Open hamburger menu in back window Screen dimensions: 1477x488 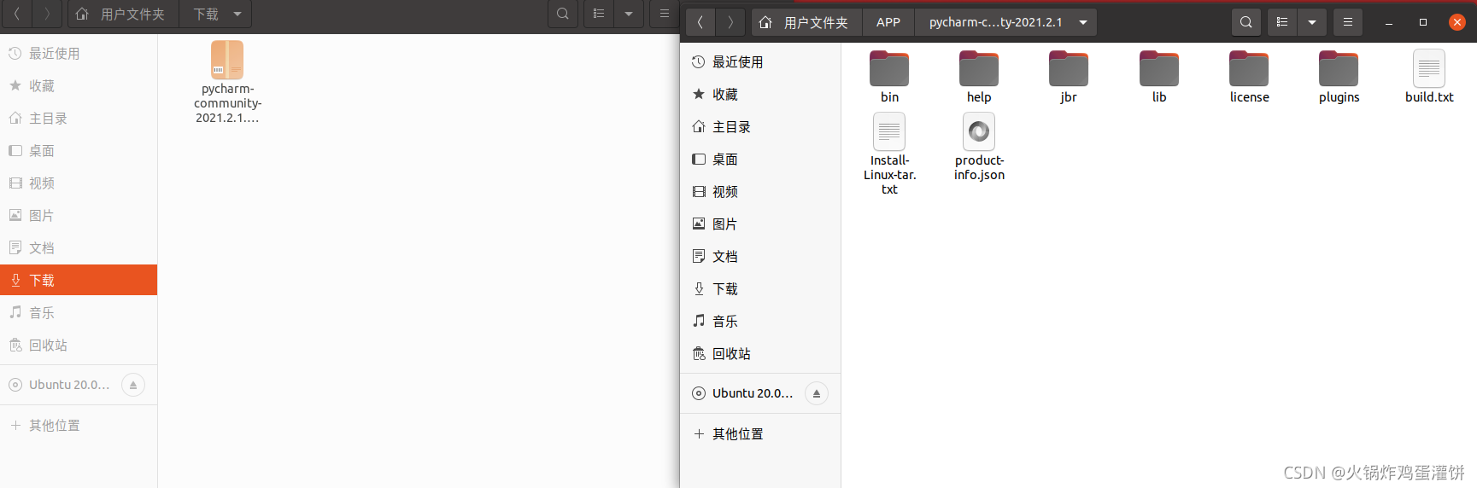tap(664, 14)
